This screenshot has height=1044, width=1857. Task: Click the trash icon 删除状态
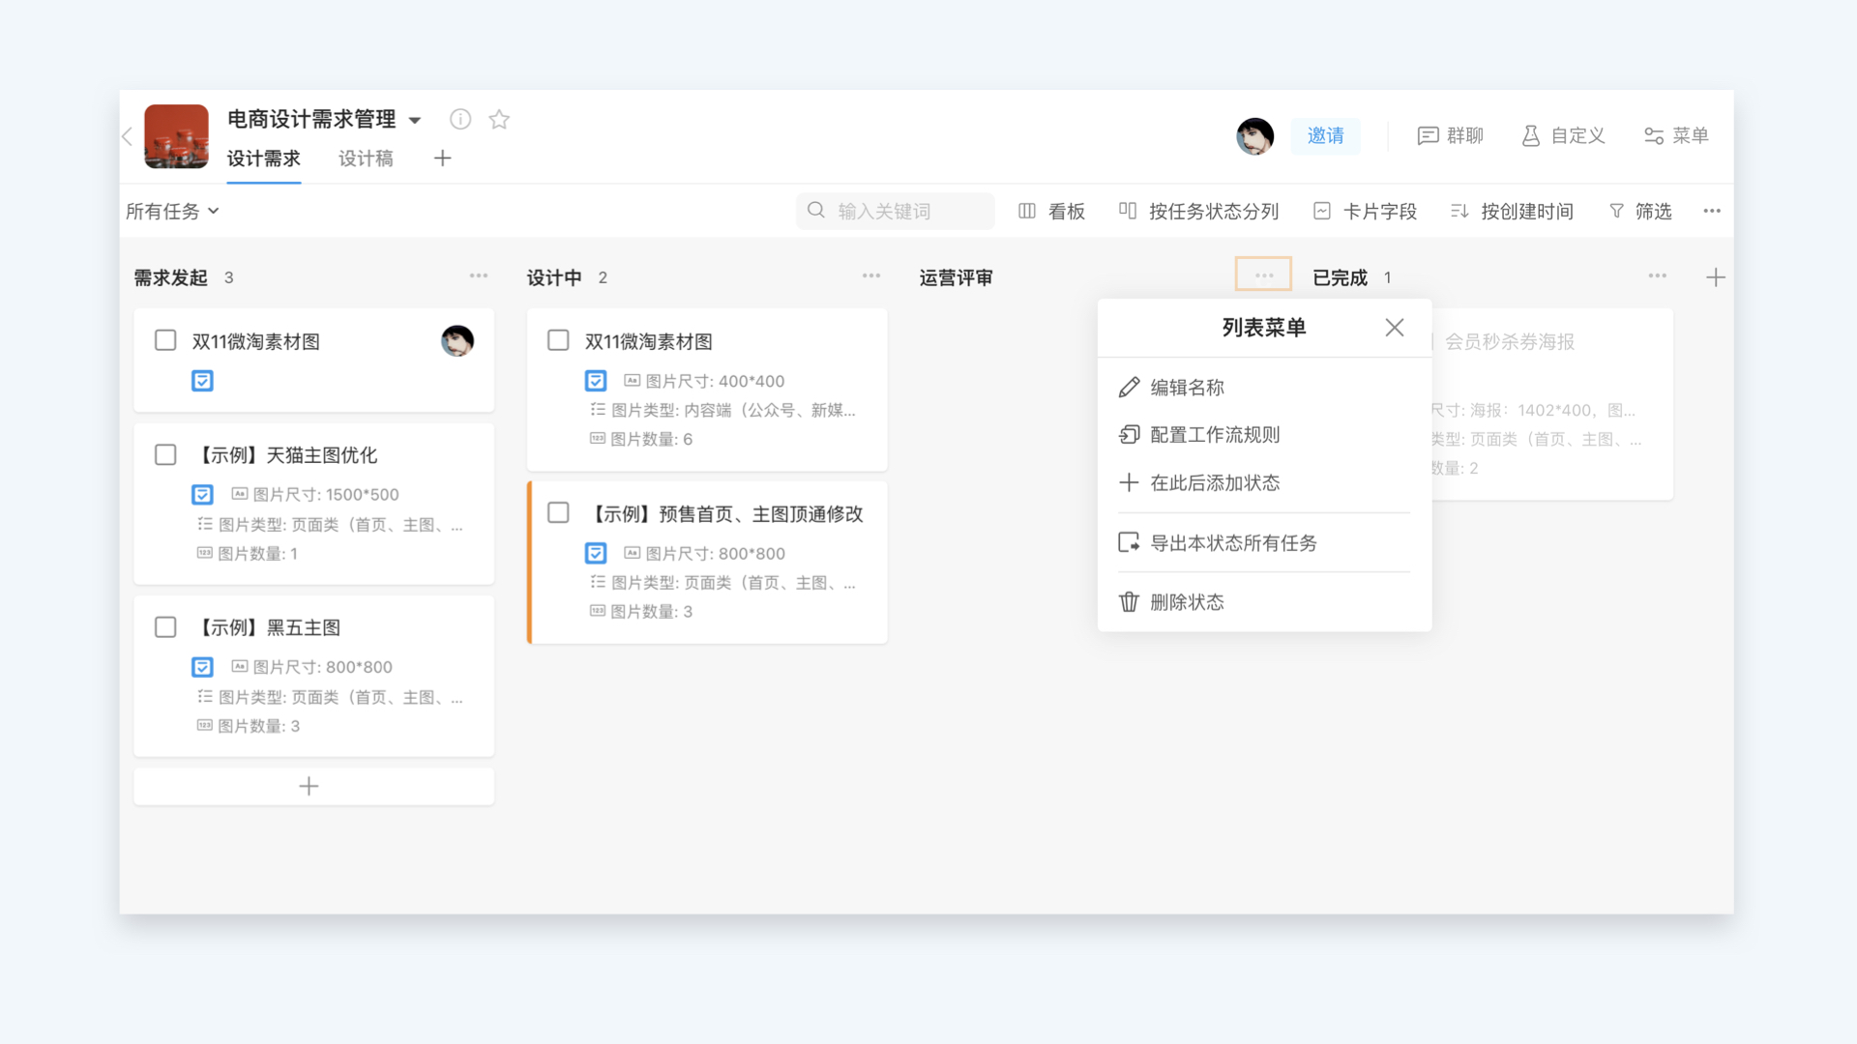pyautogui.click(x=1129, y=602)
